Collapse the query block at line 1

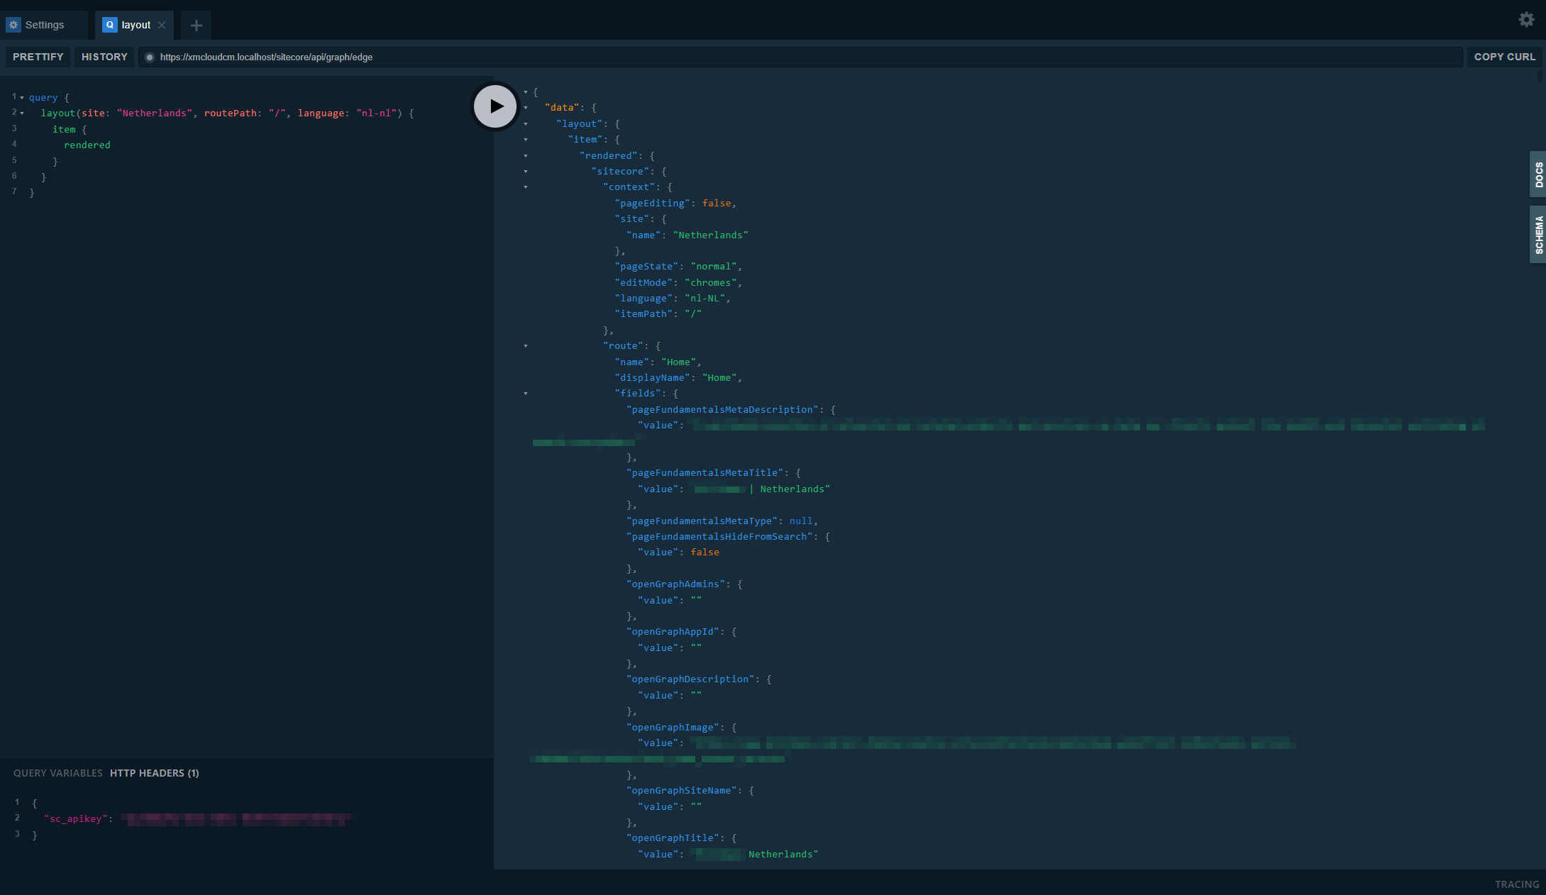(x=22, y=98)
